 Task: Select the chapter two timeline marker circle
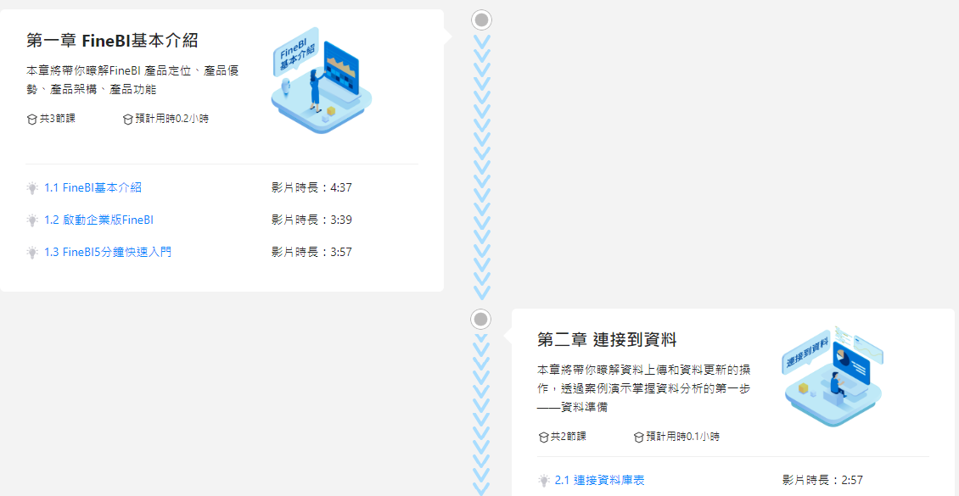481,319
